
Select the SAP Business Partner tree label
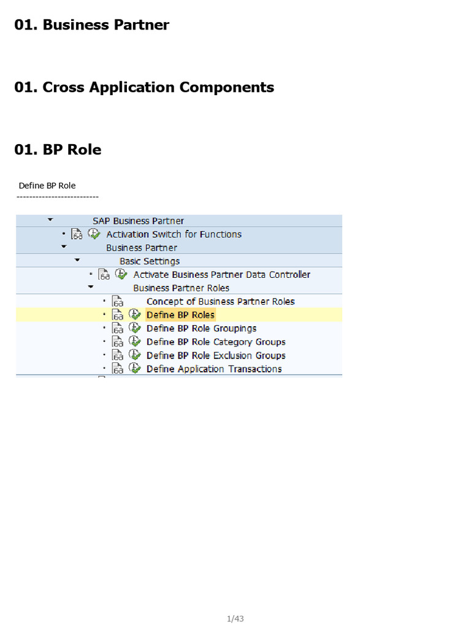click(x=138, y=221)
